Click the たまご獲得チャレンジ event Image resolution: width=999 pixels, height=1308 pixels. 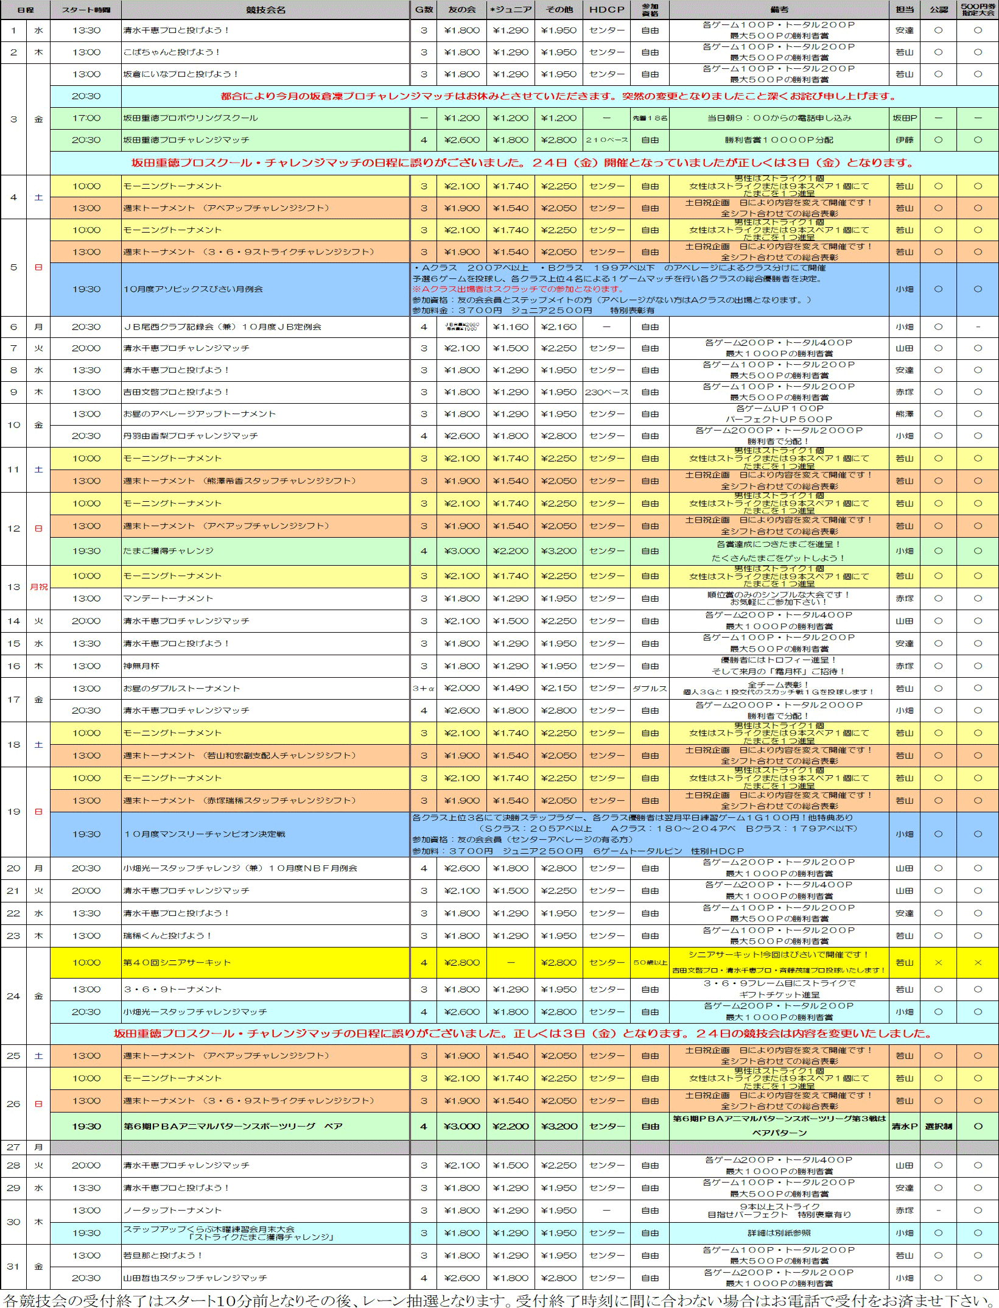coord(169,551)
